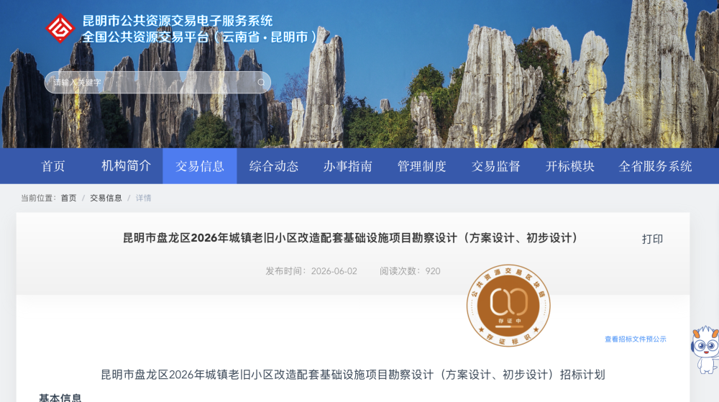
Task: Open the 开标模块 navigation tab
Action: pos(570,166)
